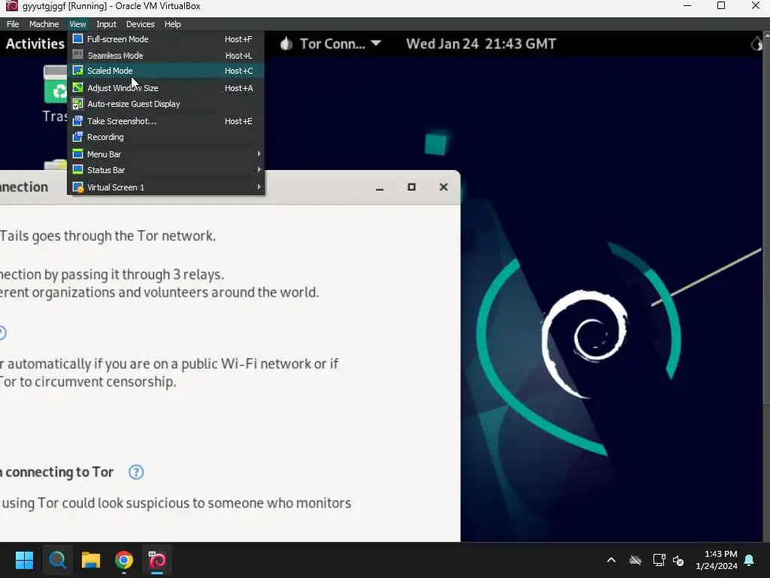Viewport: 770px width, 578px height.
Task: Click the Auto-resize Guest Display icon
Action: [x=77, y=104]
